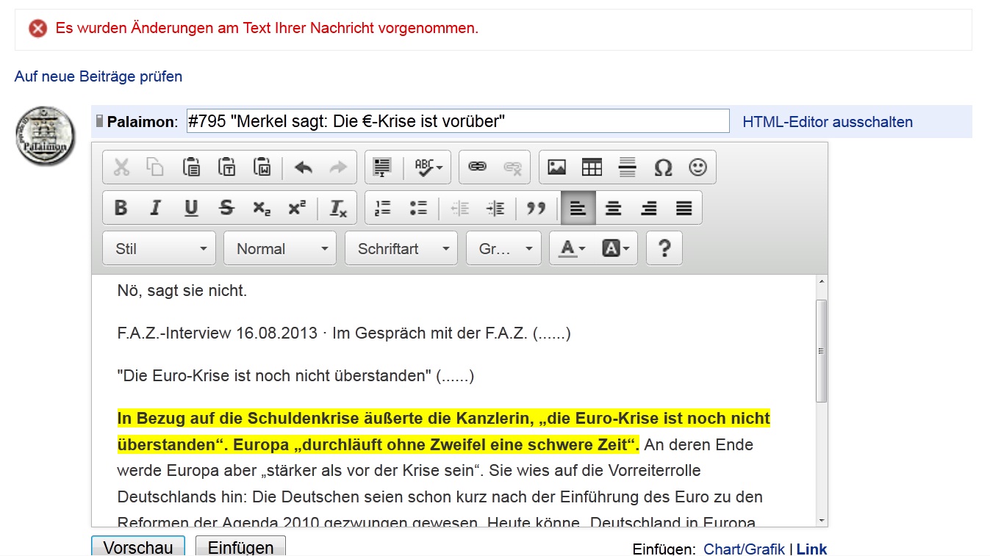Open the Schriftart font dropdown

coord(401,248)
